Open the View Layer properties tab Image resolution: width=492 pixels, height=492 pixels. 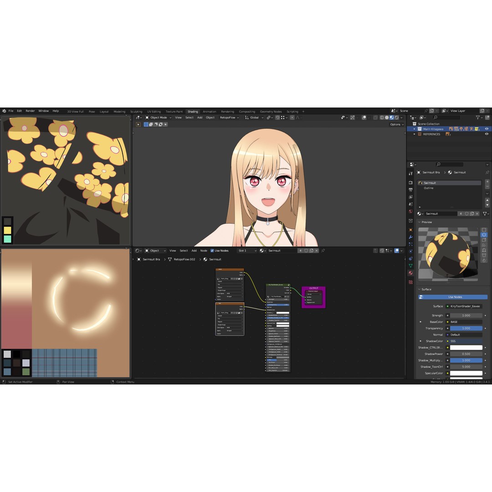(411, 197)
